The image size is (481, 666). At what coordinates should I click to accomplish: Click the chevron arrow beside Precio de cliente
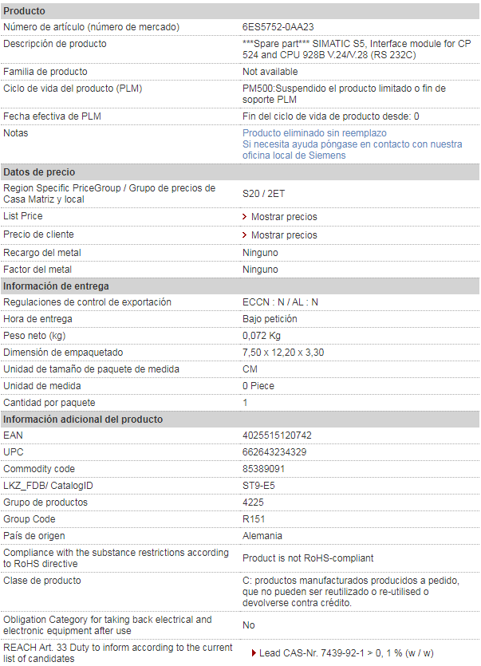pyautogui.click(x=245, y=235)
